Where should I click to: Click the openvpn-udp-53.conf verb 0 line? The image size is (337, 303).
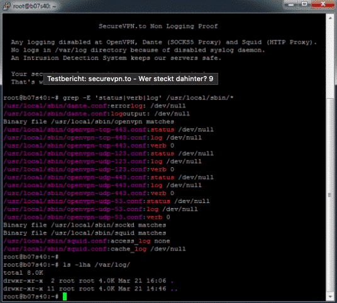87,217
